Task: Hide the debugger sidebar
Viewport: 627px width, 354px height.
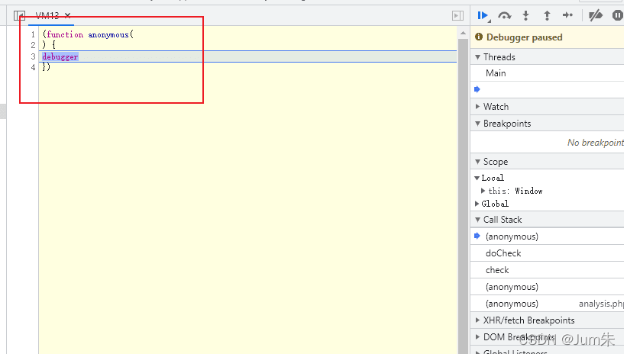Action: [457, 15]
